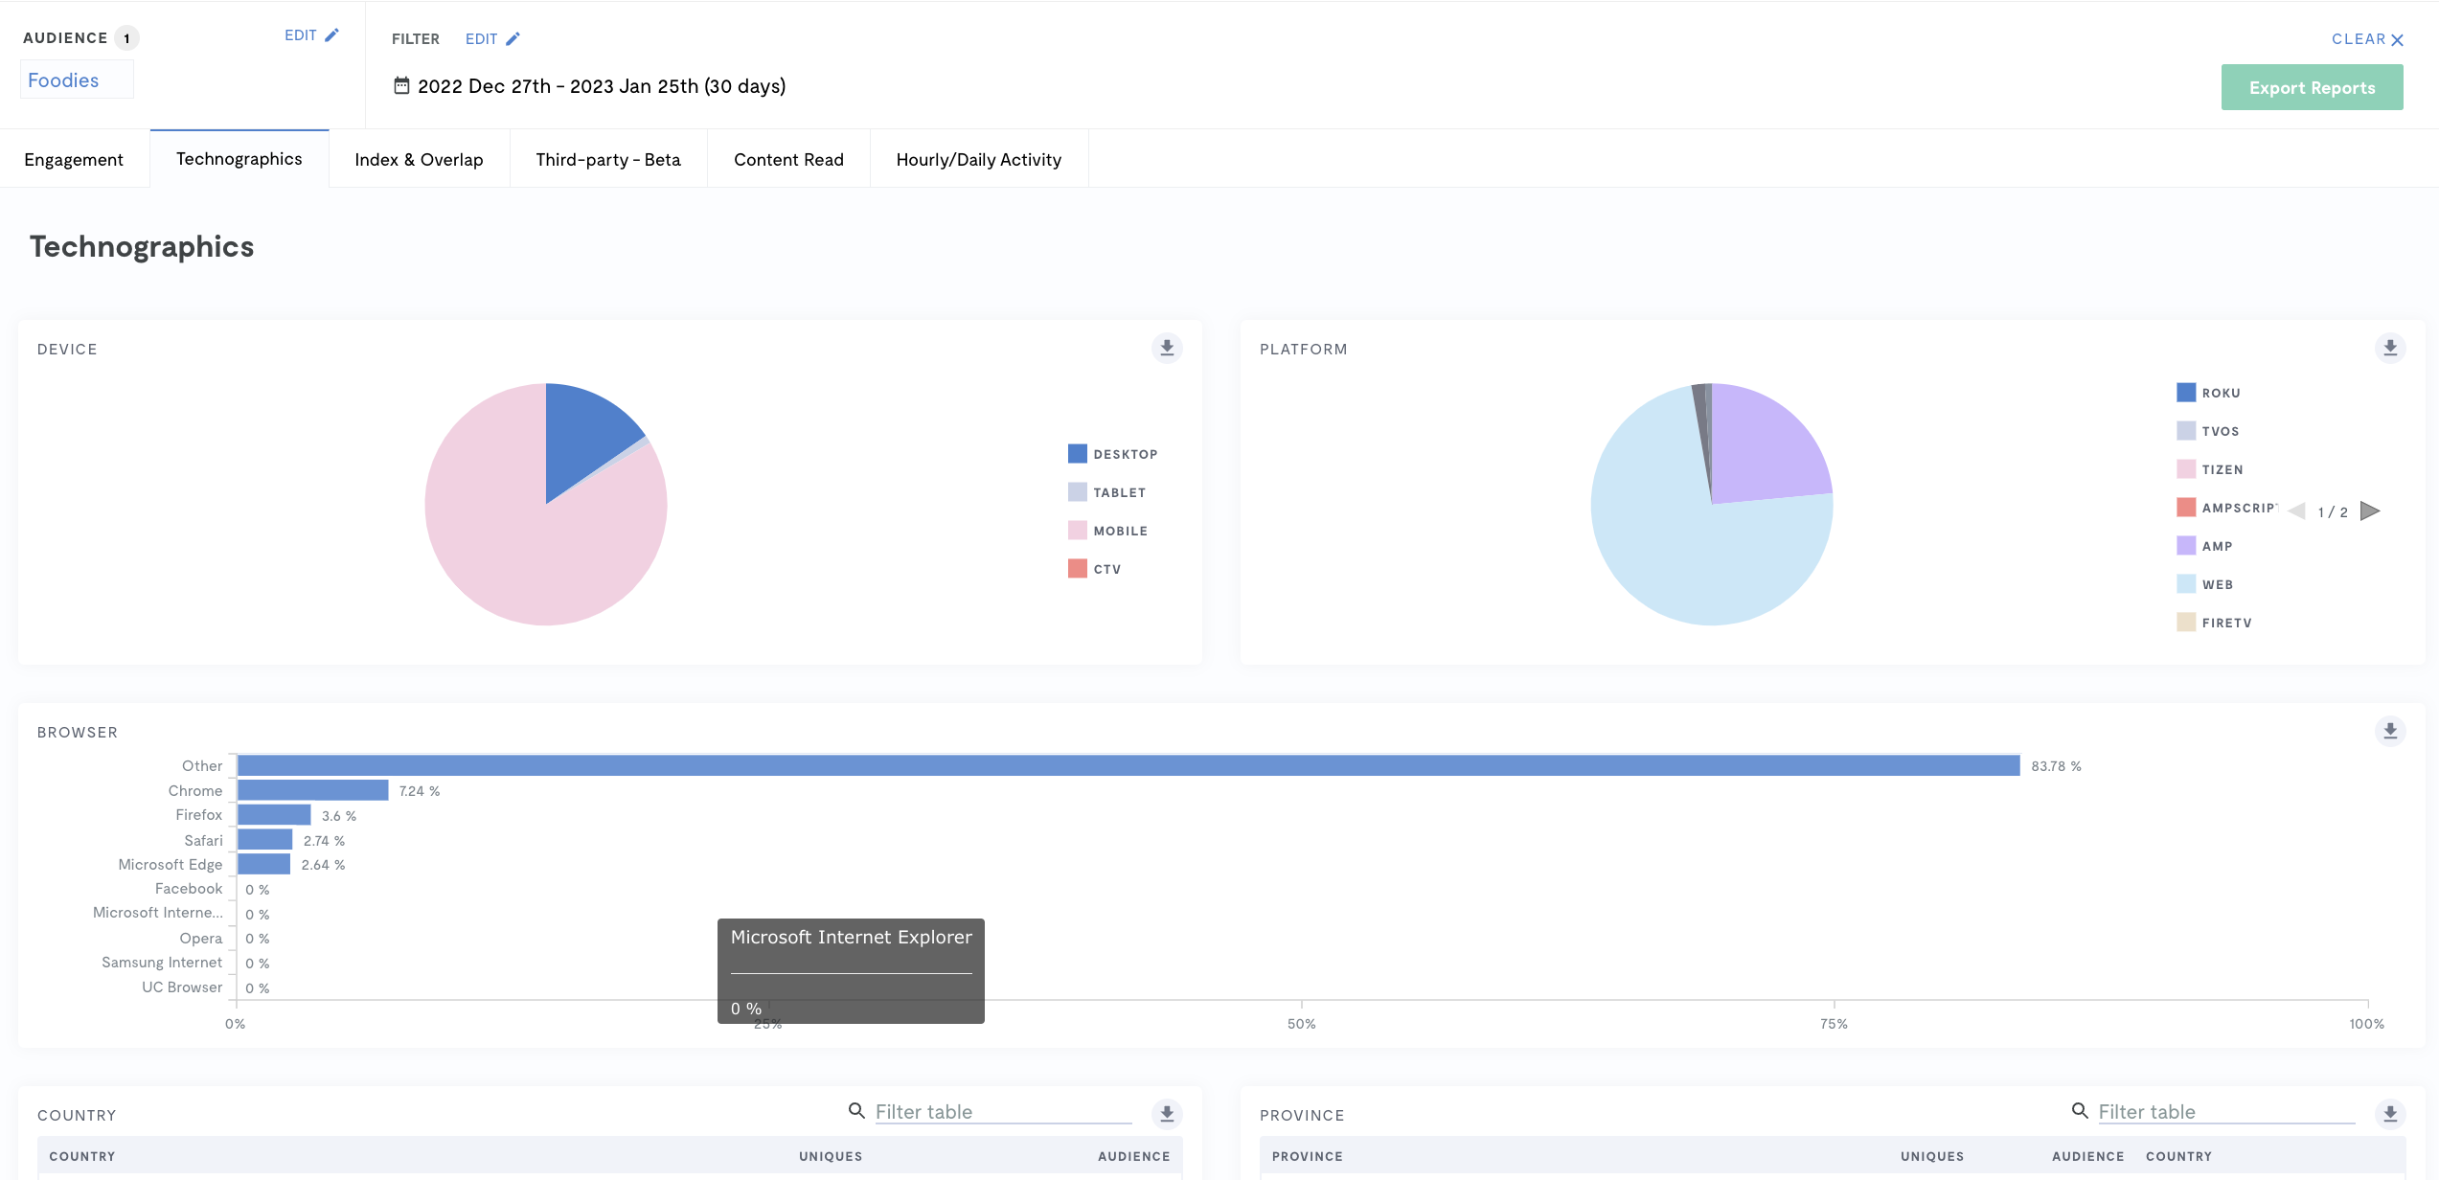Click the Province table search icon
Image resolution: width=2439 pixels, height=1180 pixels.
(2080, 1110)
